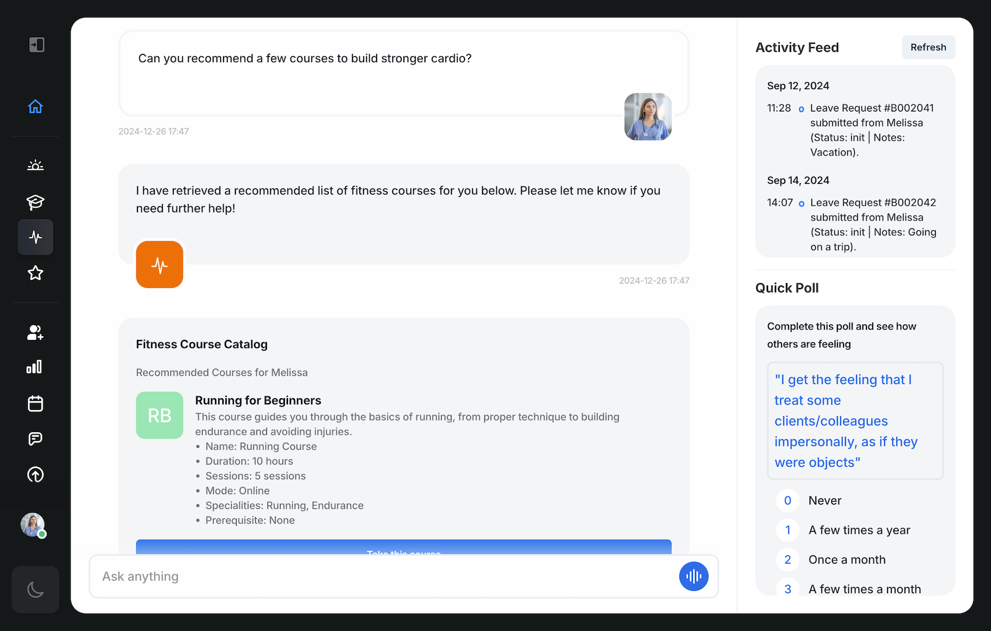Select the graduation cap Courses icon
991x631 pixels.
35,201
